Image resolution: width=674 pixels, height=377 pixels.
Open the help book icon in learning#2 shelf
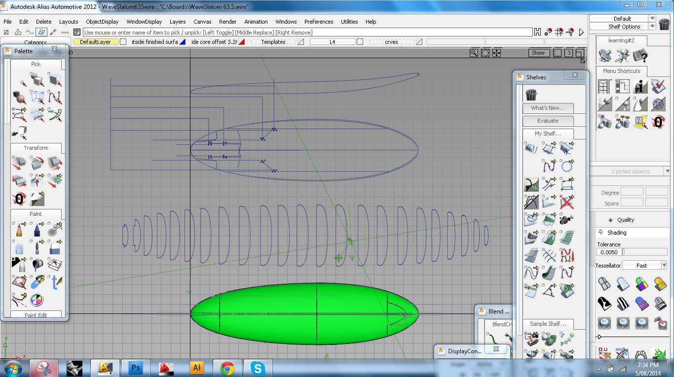pyautogui.click(x=640, y=56)
